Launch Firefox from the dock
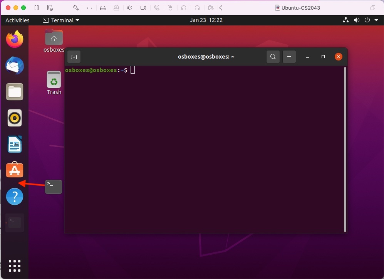Screen dimensions: 384x279 15,39
